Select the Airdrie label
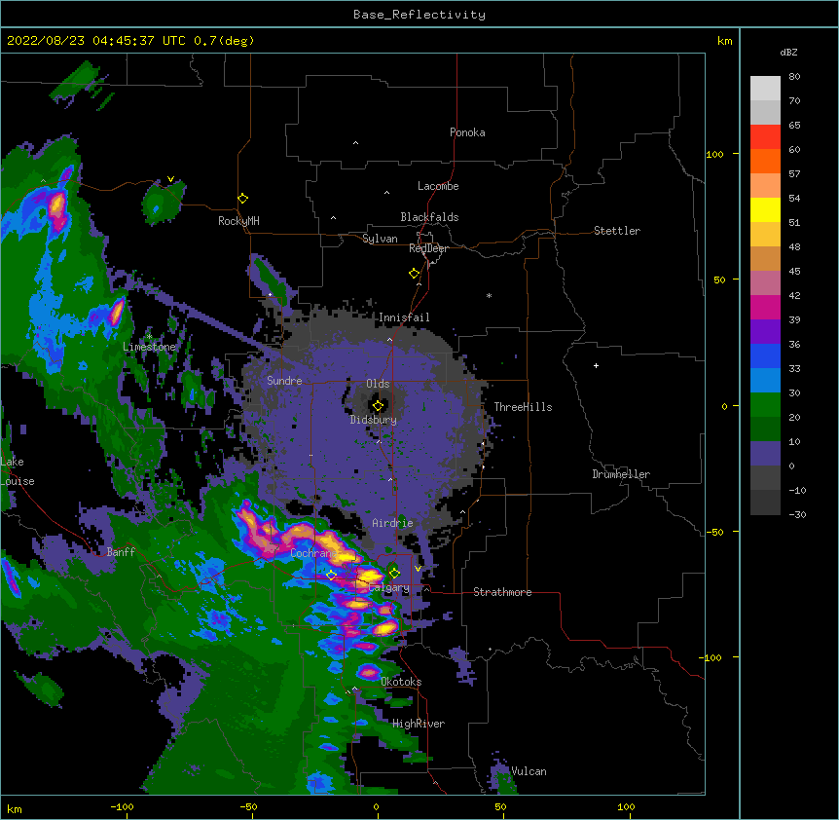839x820 pixels. pos(392,523)
